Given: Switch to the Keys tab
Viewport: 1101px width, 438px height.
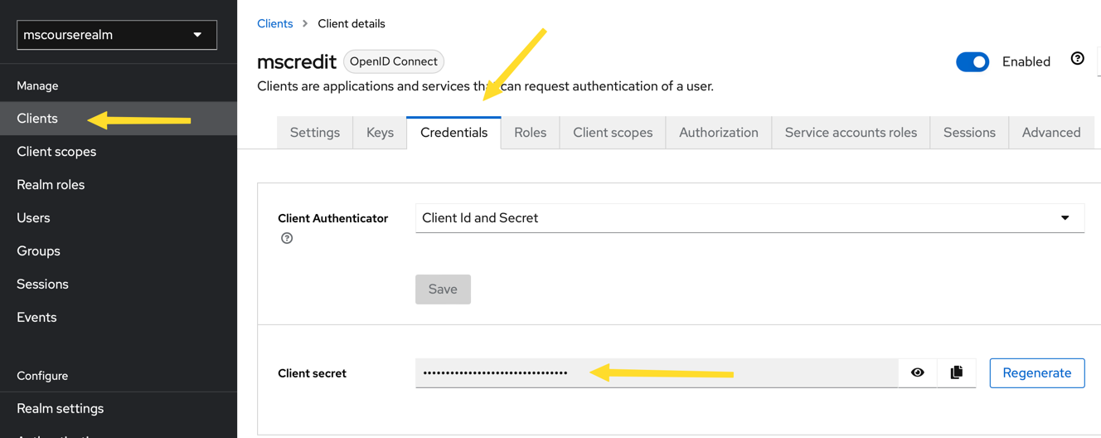Looking at the screenshot, I should coord(380,133).
